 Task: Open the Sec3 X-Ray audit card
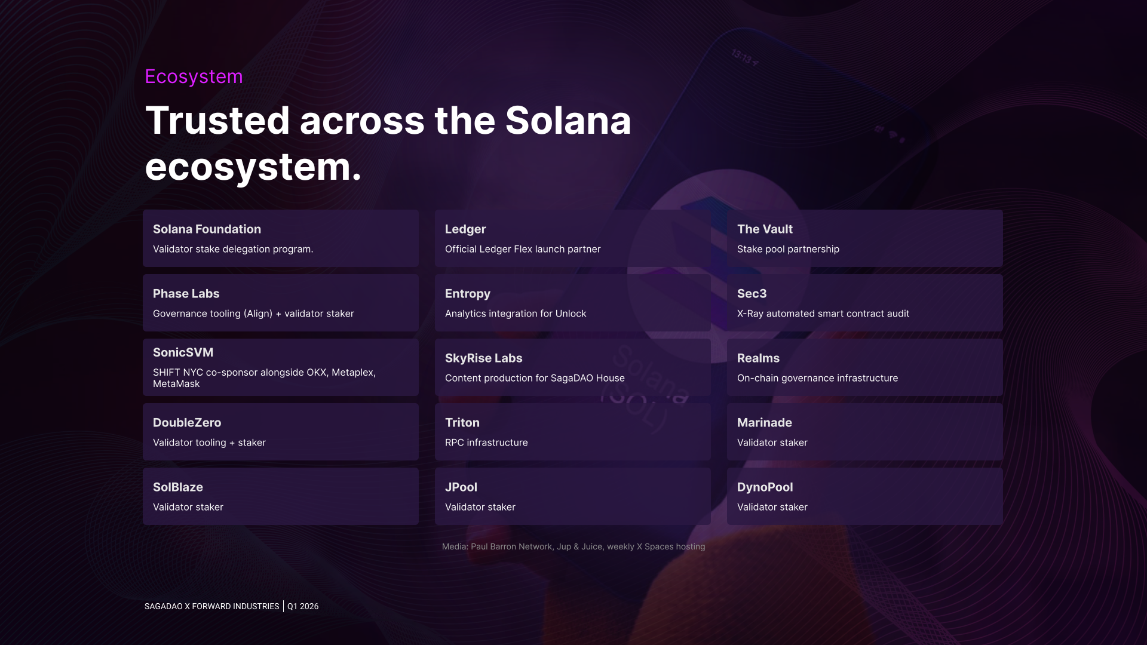click(864, 303)
